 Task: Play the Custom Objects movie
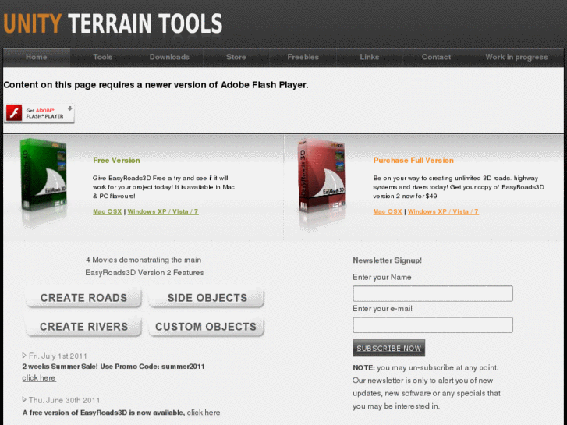click(207, 327)
